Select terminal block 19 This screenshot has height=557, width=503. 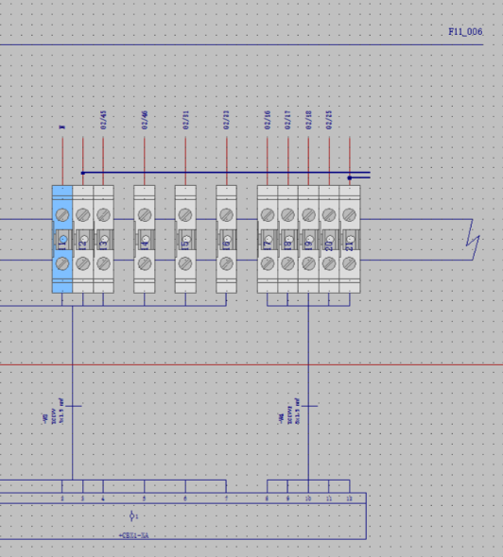(x=308, y=239)
